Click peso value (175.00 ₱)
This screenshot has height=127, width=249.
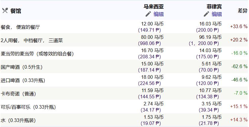tap(208, 57)
